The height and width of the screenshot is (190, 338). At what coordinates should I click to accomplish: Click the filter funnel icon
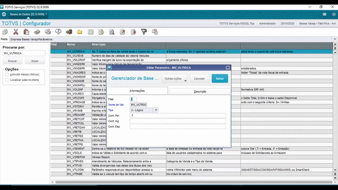pos(144,32)
